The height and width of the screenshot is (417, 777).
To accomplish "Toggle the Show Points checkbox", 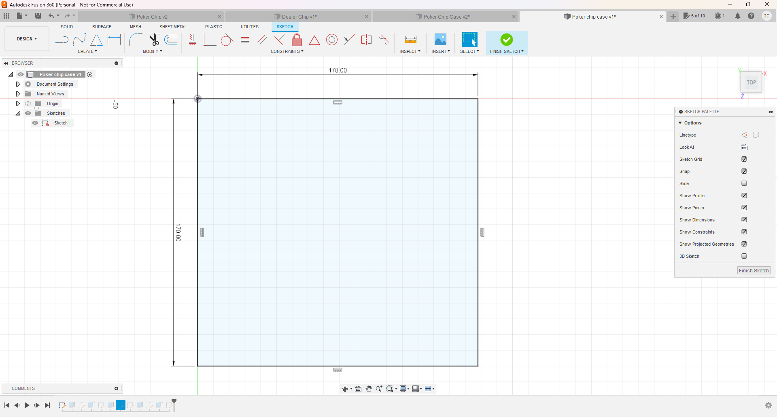I will (x=744, y=208).
